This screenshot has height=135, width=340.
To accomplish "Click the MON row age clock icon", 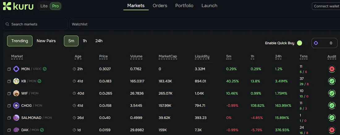I will click(74, 69).
